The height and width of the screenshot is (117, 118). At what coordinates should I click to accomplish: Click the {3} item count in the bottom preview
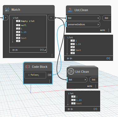(x=95, y=109)
